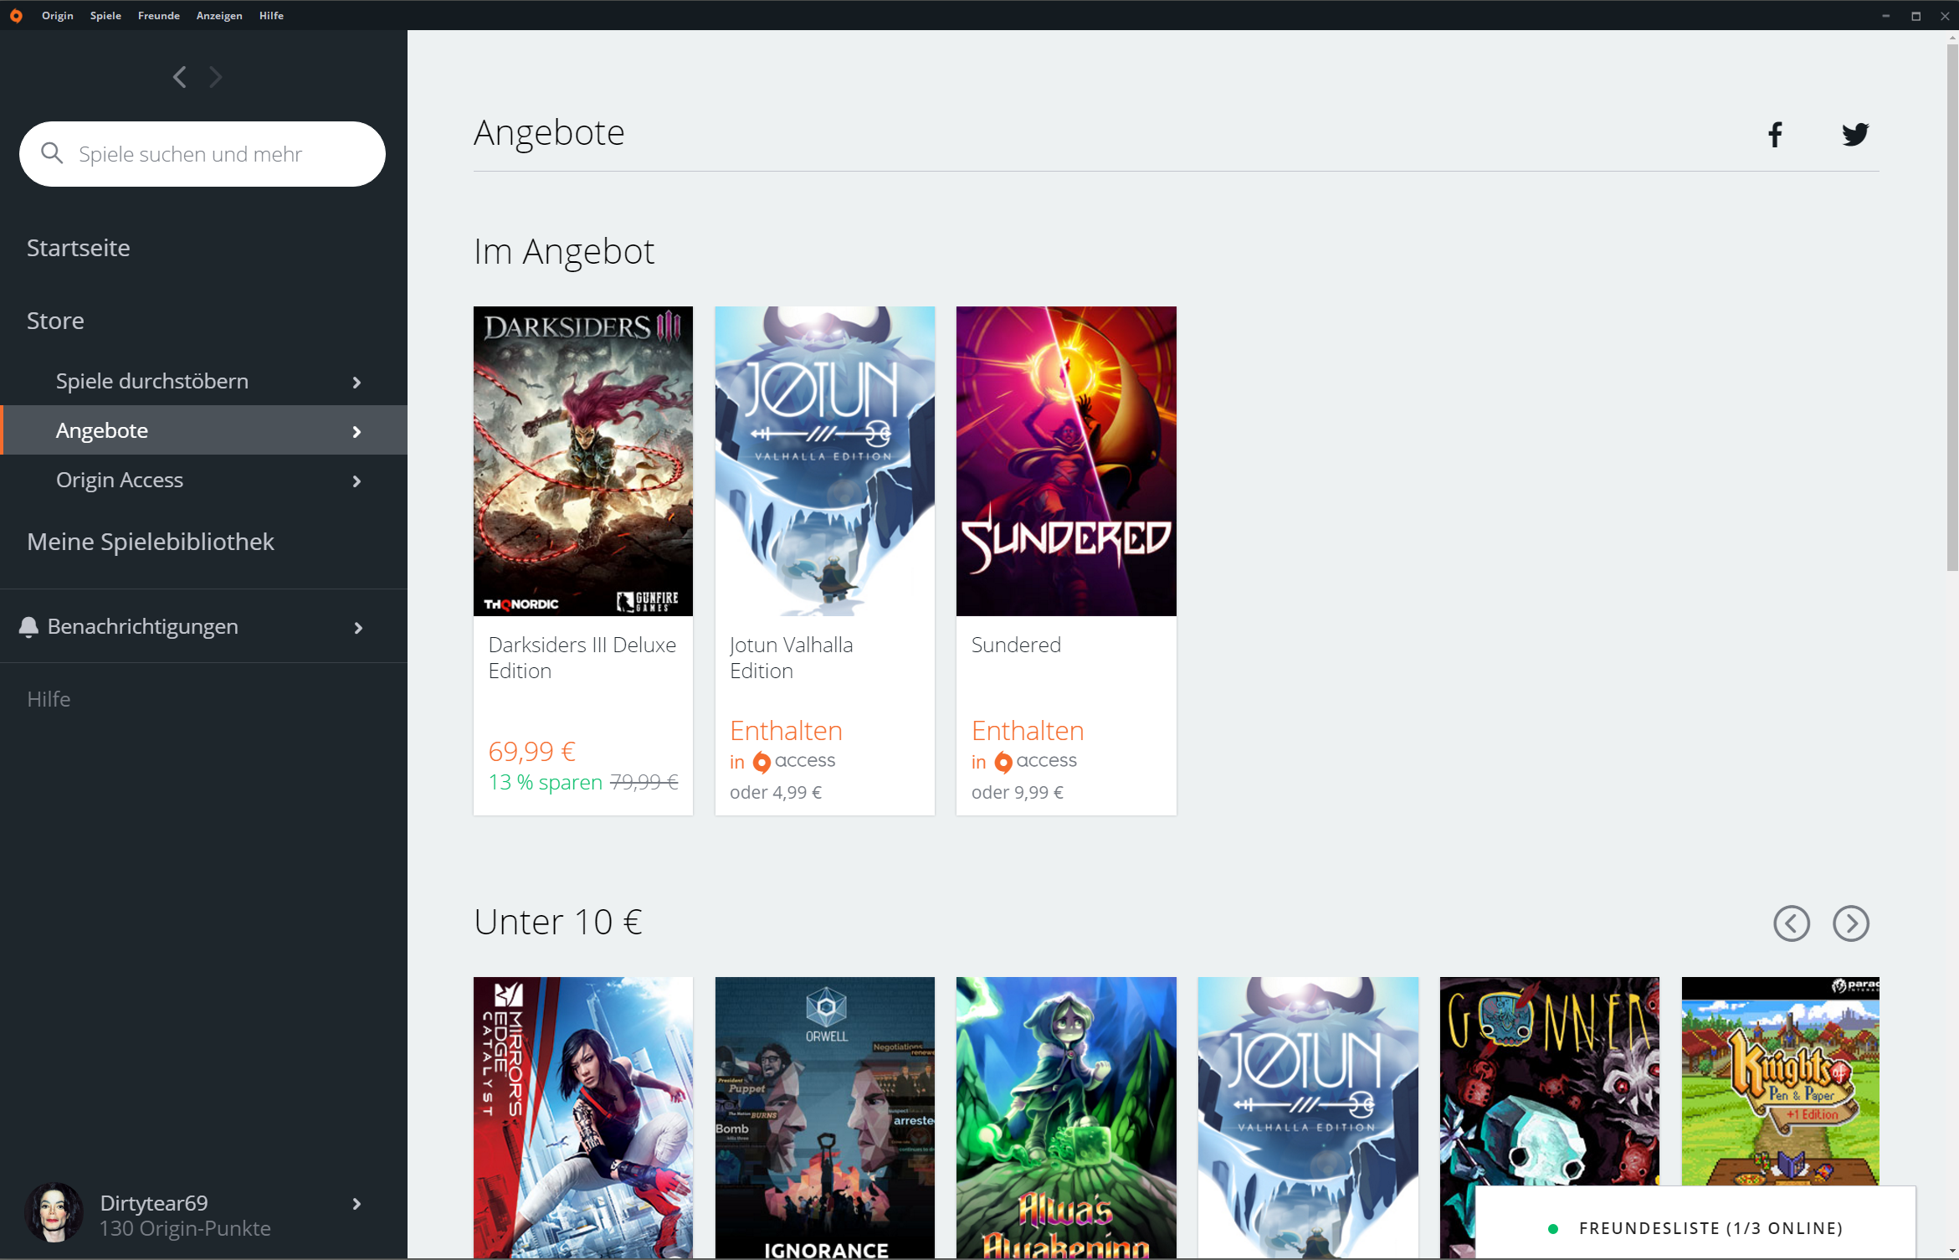Screen dimensions: 1959x1260
Task: Open the Jotun cover under Unter 10 €
Action: (x=1308, y=1118)
